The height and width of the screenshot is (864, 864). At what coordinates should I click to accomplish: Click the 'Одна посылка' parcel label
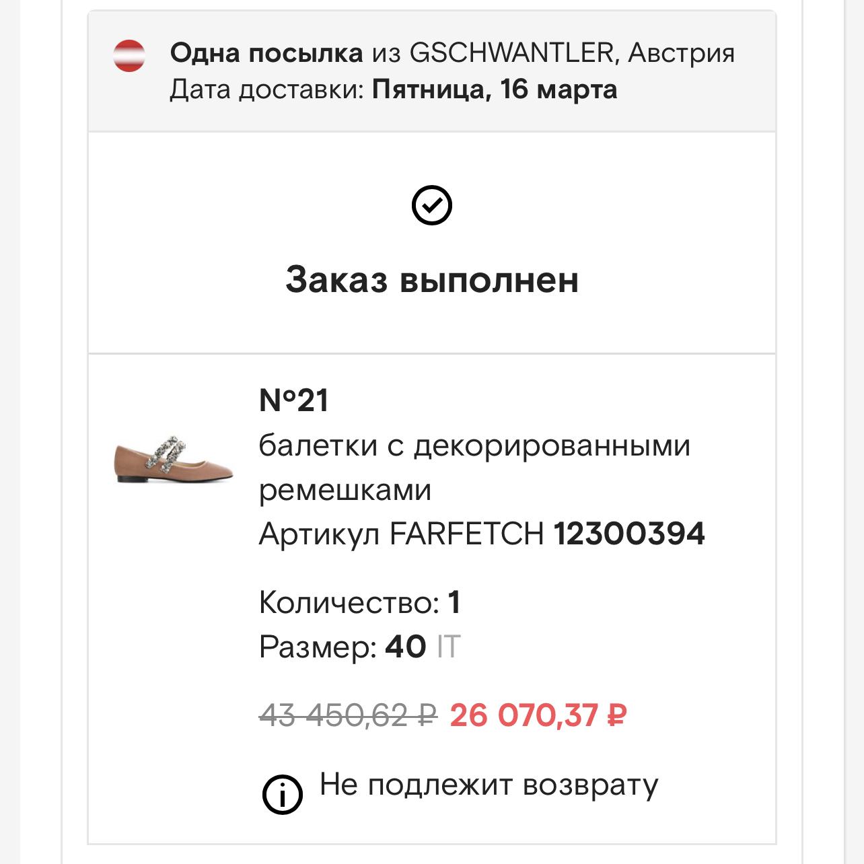(x=266, y=52)
